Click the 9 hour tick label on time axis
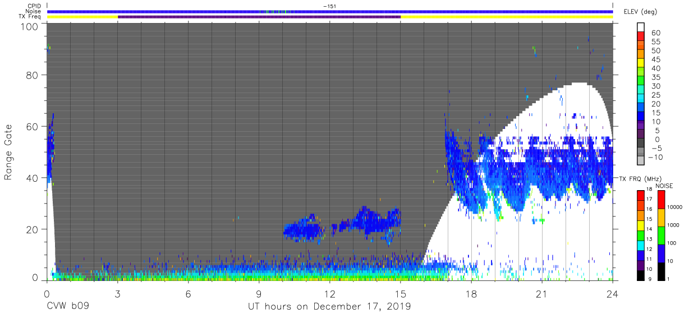The image size is (689, 318). 259,294
